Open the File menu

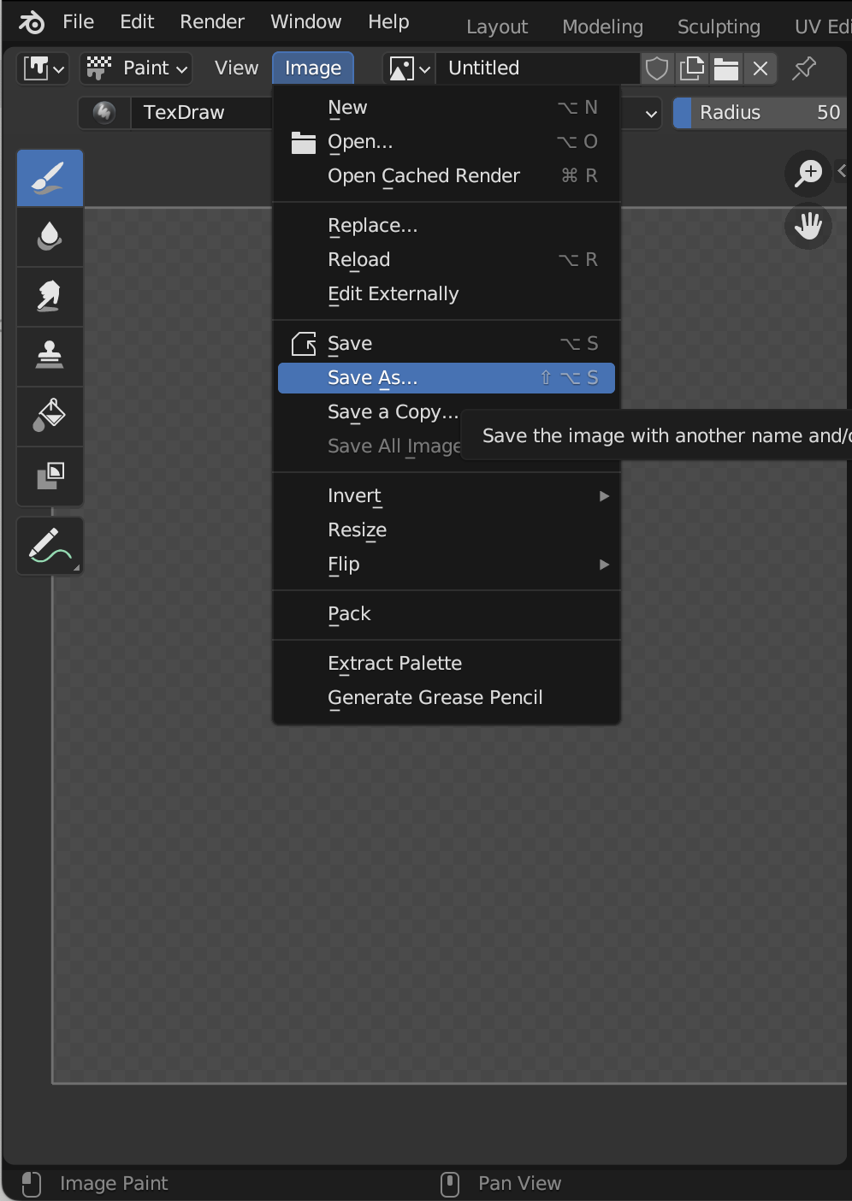79,22
